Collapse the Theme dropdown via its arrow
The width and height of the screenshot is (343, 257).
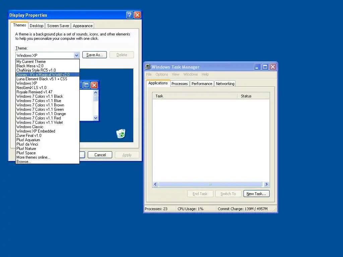click(x=76, y=55)
